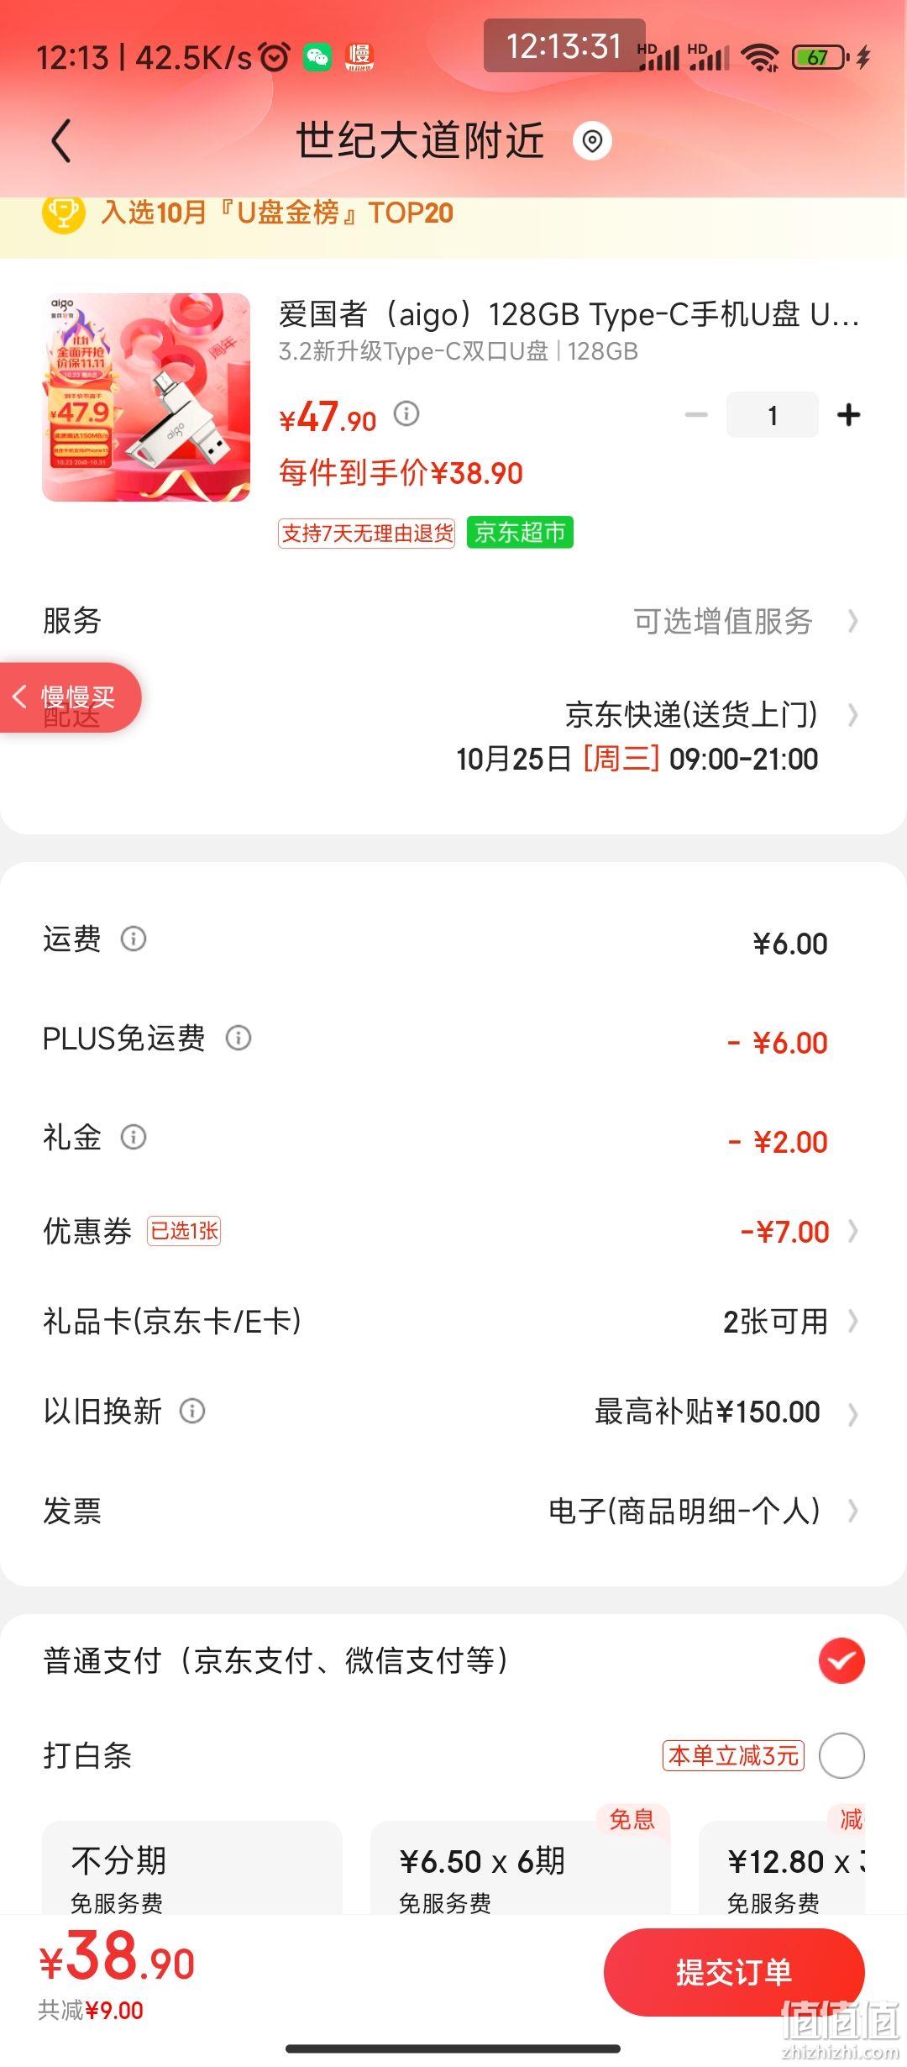The image size is (907, 2067).
Task: Tap info icon next to 运费
Action: pyautogui.click(x=134, y=939)
